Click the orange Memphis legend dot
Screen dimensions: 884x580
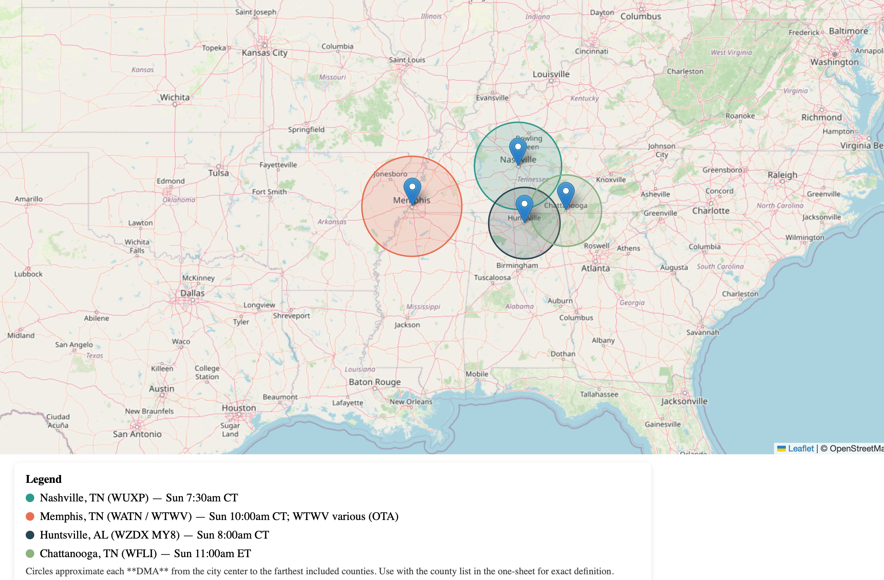coord(30,516)
